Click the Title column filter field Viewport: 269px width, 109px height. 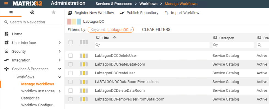[x=152, y=45]
